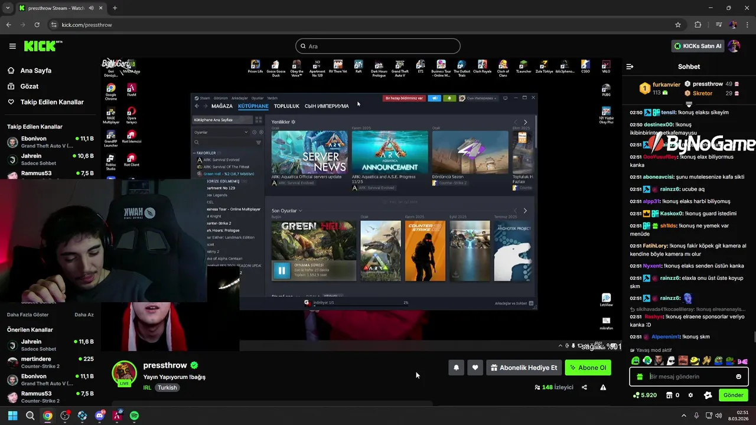Open the emoji picker in message box

tap(738, 377)
